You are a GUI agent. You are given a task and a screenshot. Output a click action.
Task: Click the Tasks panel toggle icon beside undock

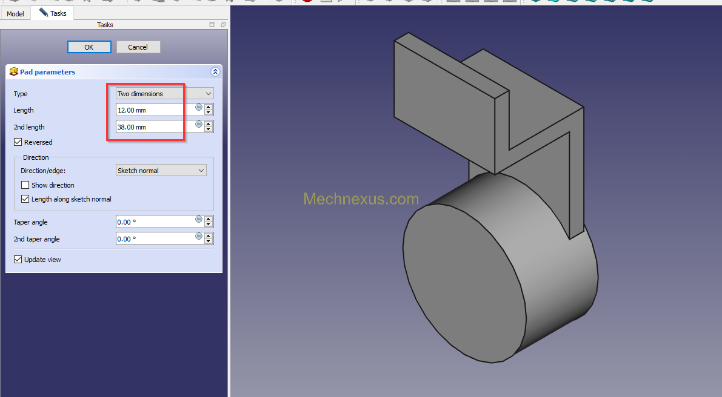(x=212, y=25)
